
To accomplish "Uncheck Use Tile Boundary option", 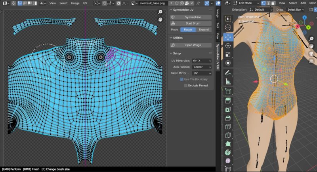I will click(x=182, y=79).
